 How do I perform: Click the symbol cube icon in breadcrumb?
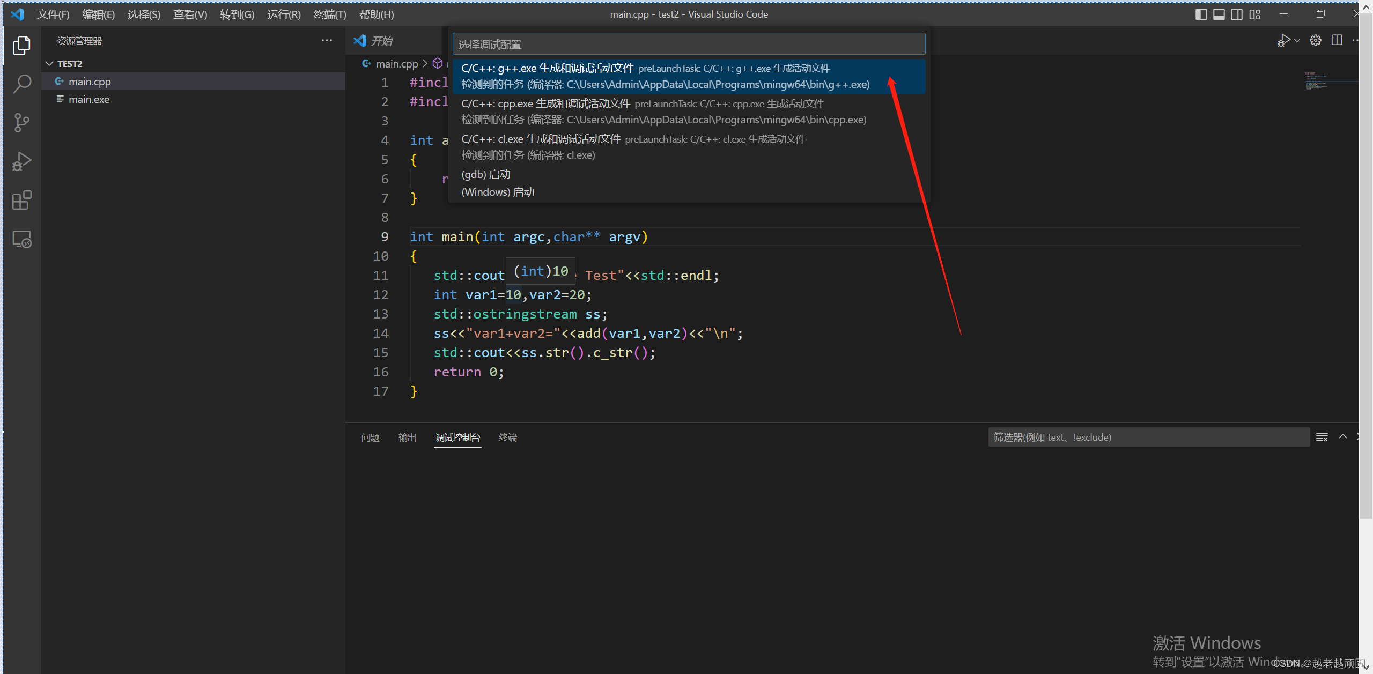click(438, 64)
